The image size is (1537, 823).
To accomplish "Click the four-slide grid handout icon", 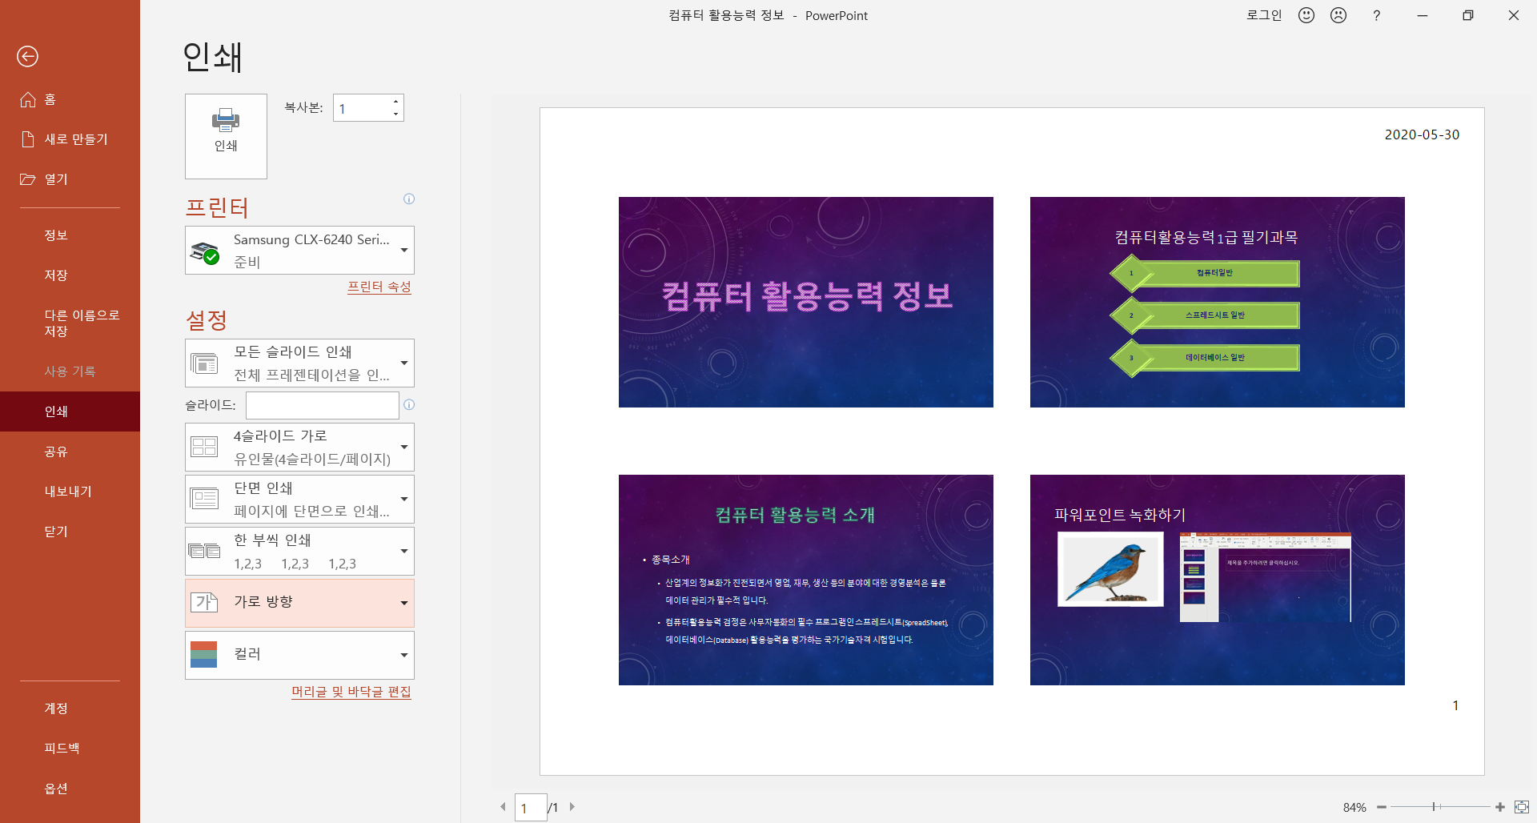I will click(x=205, y=447).
